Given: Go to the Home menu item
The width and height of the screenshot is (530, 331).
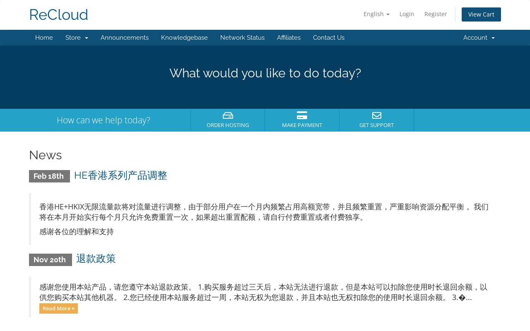Looking at the screenshot, I should pyautogui.click(x=44, y=38).
